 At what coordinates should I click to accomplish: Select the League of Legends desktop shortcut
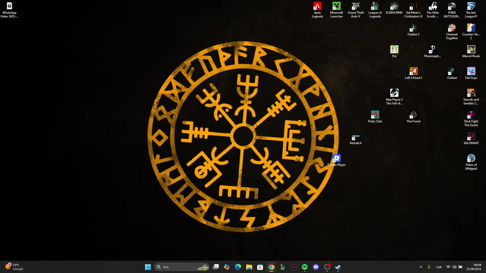[375, 10]
